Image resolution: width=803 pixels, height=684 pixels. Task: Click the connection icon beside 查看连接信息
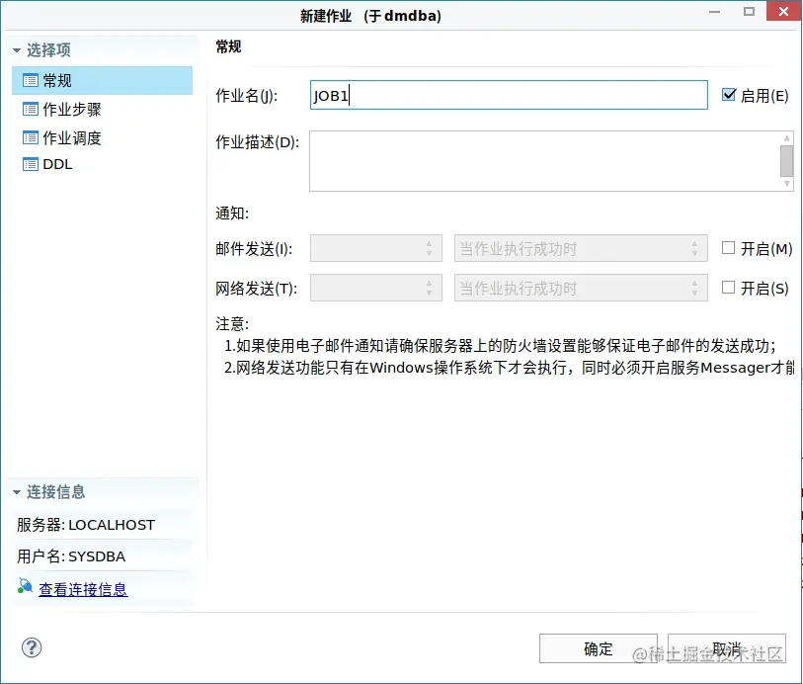tap(25, 587)
